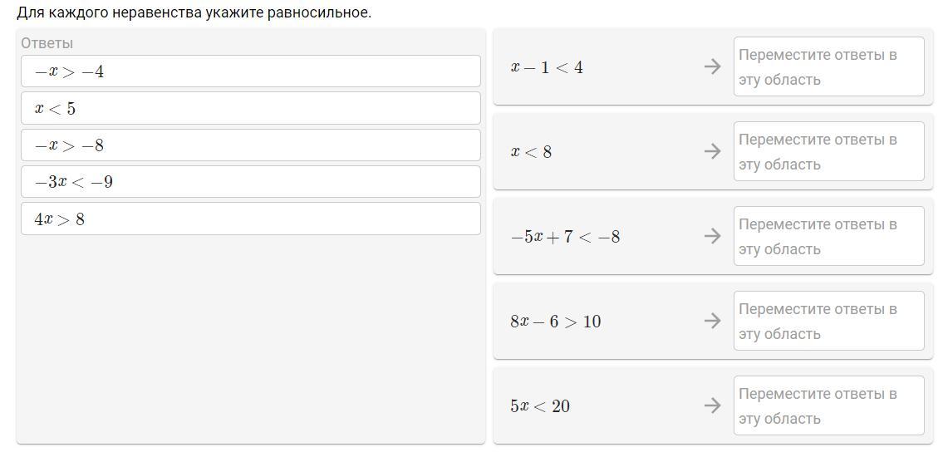The height and width of the screenshot is (452, 948).
Task: Select the answer card −x > −4
Action: click(x=251, y=71)
